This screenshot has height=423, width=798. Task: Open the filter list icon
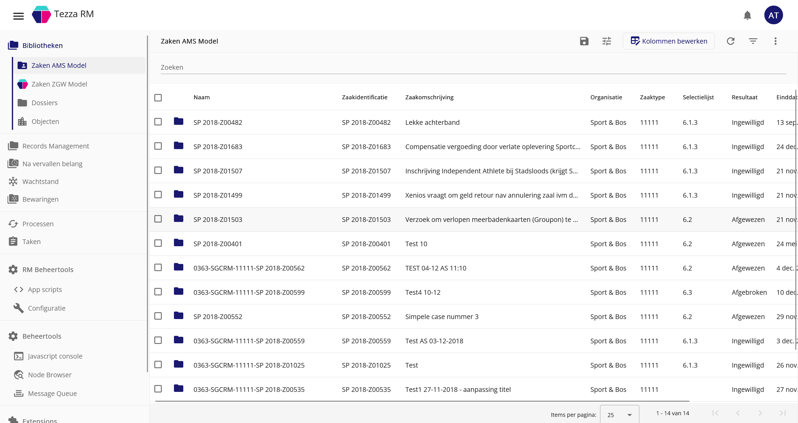[x=753, y=41]
